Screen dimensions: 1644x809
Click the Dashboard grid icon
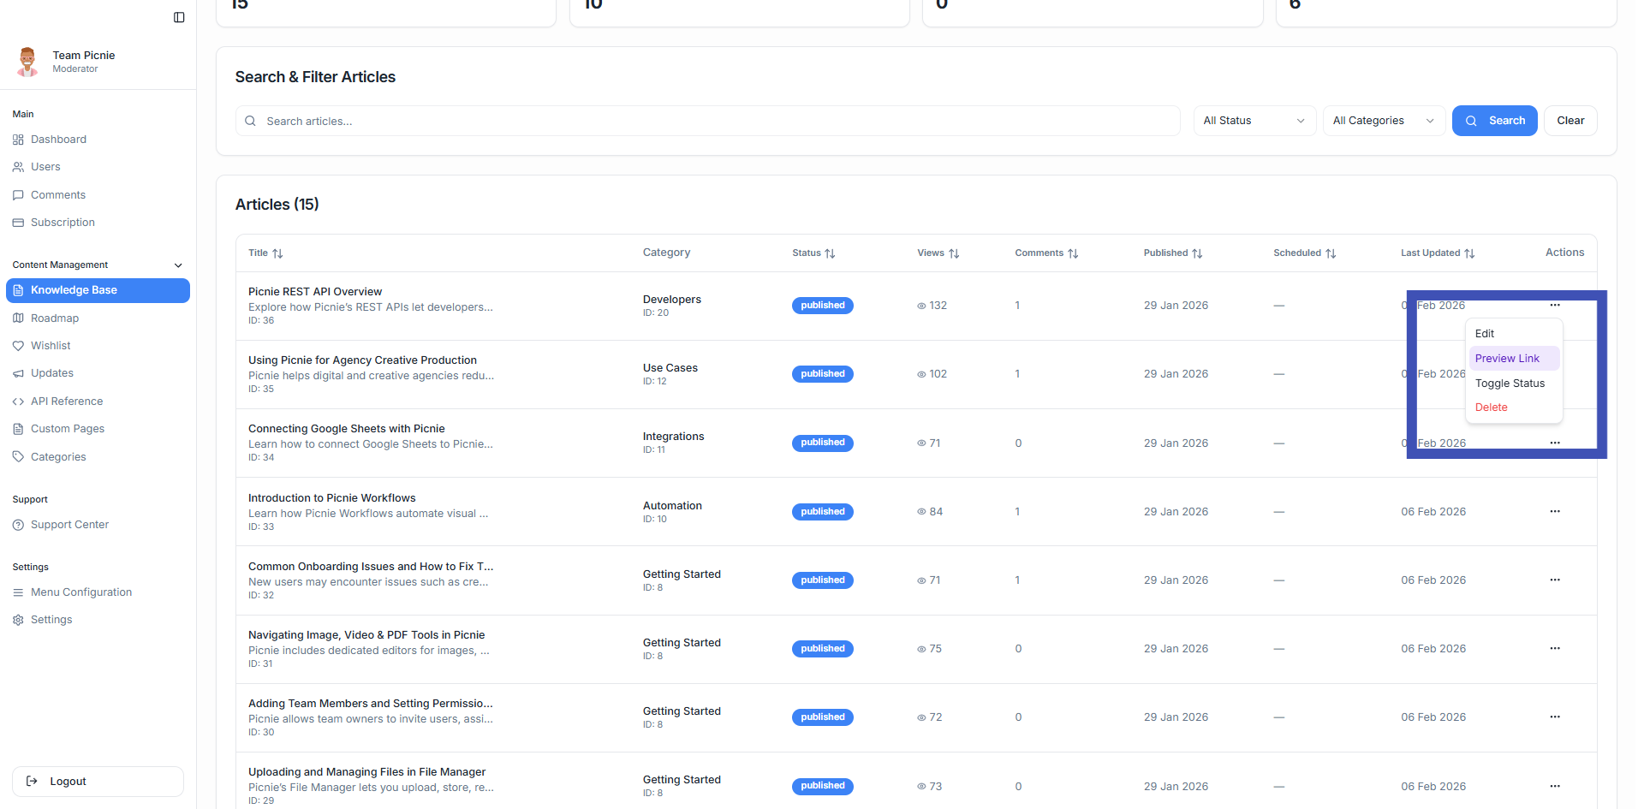coord(18,140)
